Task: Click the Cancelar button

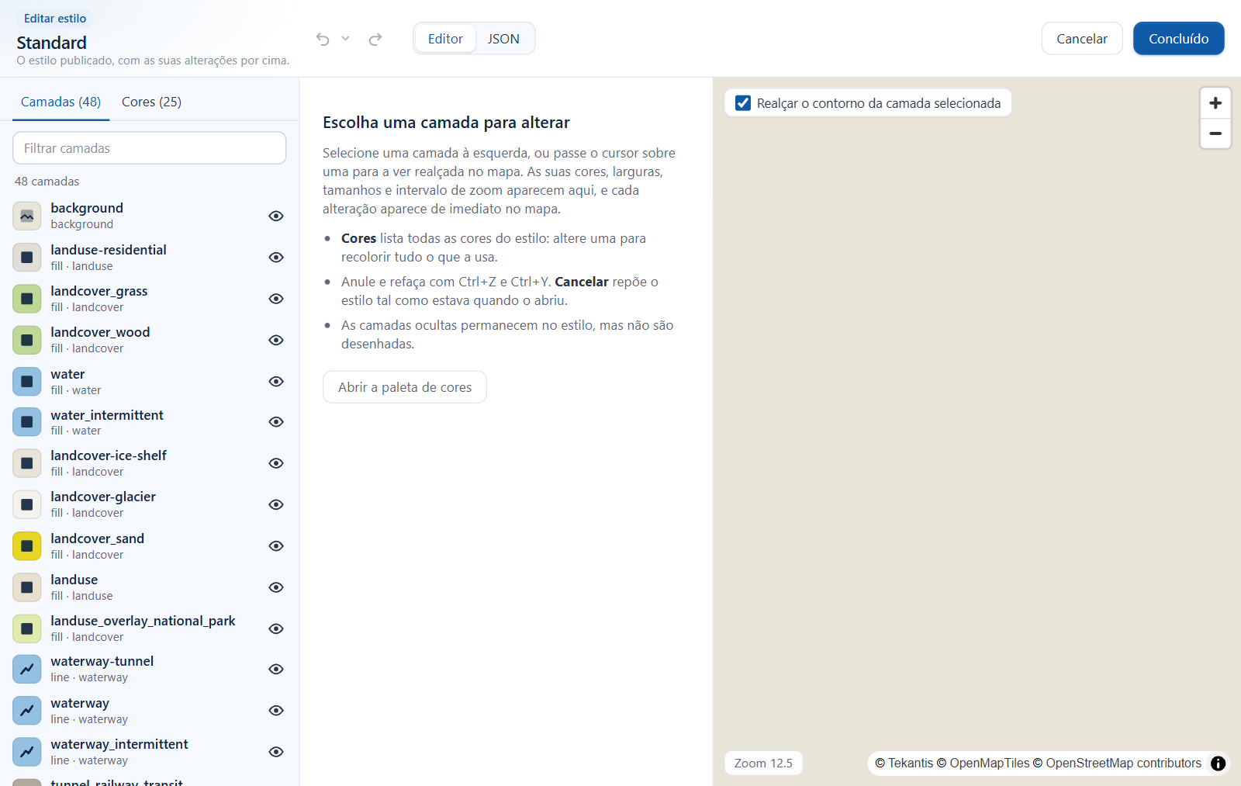Action: (x=1082, y=39)
